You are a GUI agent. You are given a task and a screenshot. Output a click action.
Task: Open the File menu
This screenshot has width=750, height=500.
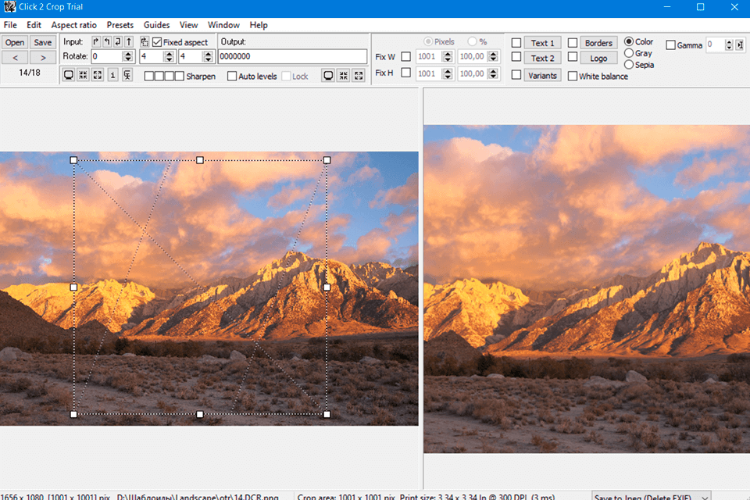pos(10,25)
